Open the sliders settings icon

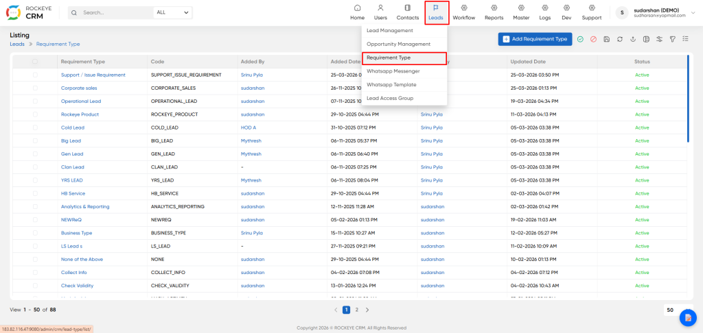pyautogui.click(x=659, y=39)
